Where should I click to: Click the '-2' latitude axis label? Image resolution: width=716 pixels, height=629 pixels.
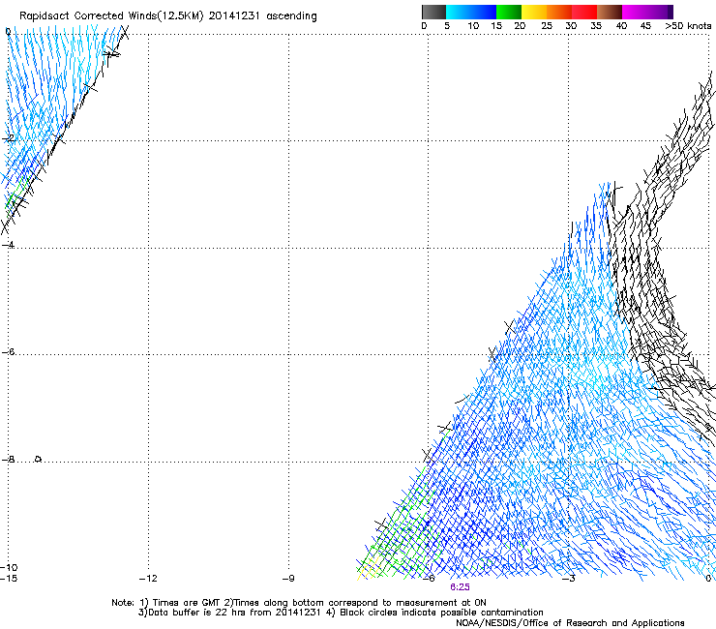[9, 138]
